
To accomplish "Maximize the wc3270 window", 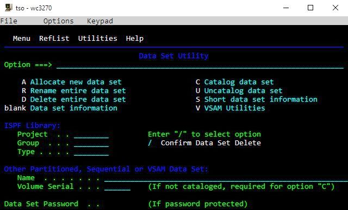I will (310, 8).
